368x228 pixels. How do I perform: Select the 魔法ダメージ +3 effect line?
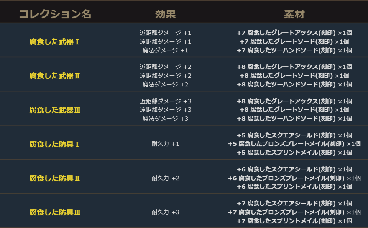(x=165, y=118)
